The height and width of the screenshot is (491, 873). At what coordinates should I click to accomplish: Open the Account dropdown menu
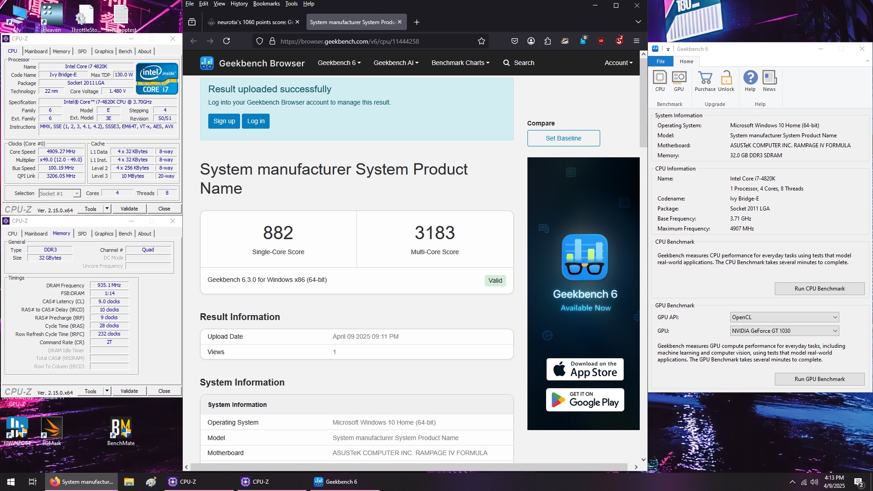[618, 63]
